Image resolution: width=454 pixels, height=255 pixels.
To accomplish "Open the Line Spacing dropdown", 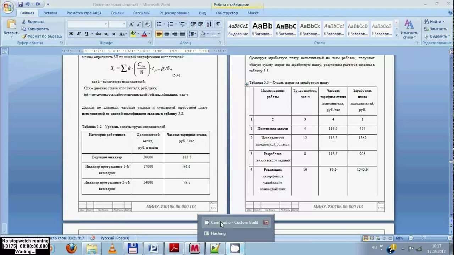I will [192, 34].
